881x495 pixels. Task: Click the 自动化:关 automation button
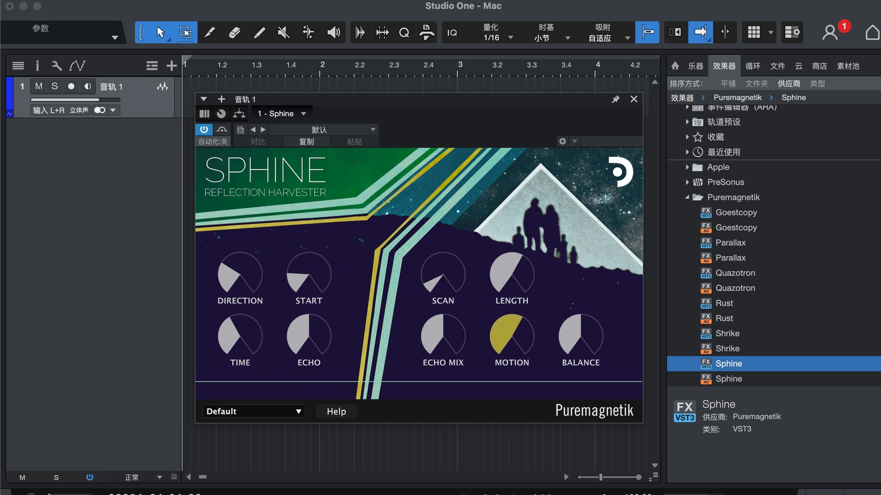213,142
